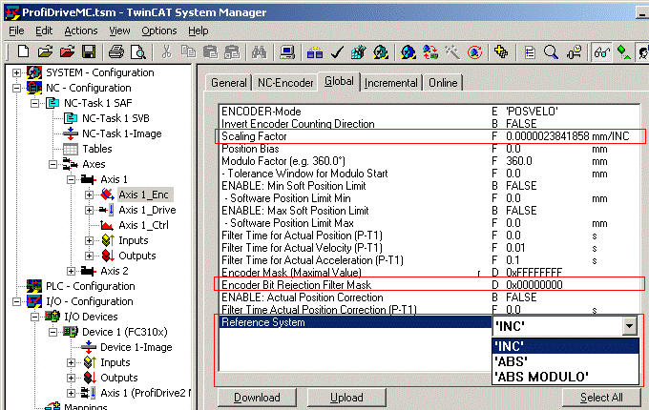Choose 'INC' option in dropdown list
This screenshot has height=410, width=649.
tap(565, 346)
